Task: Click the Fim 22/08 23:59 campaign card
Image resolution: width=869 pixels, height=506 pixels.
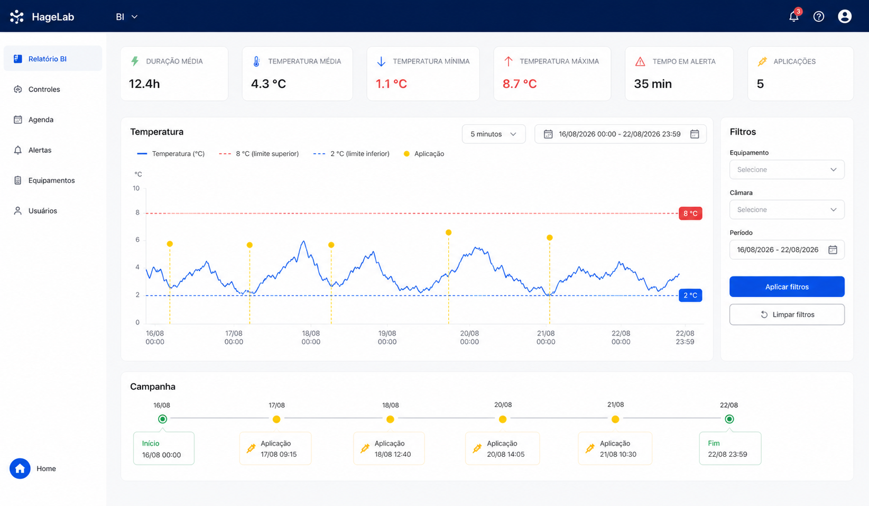Action: pyautogui.click(x=730, y=448)
